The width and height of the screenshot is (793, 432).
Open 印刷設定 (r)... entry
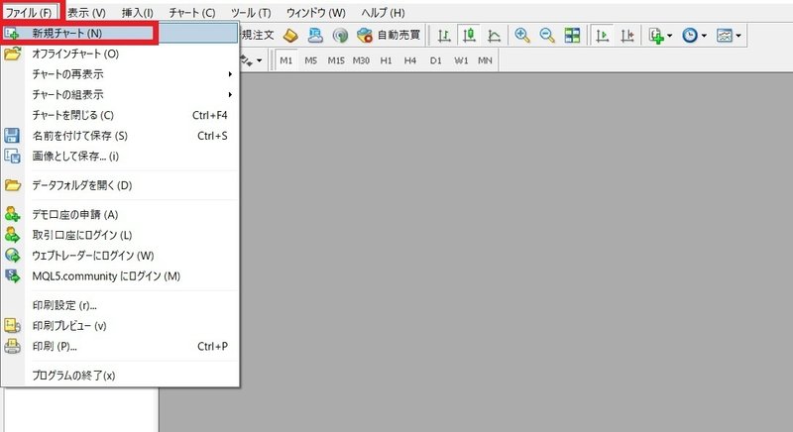119,305
